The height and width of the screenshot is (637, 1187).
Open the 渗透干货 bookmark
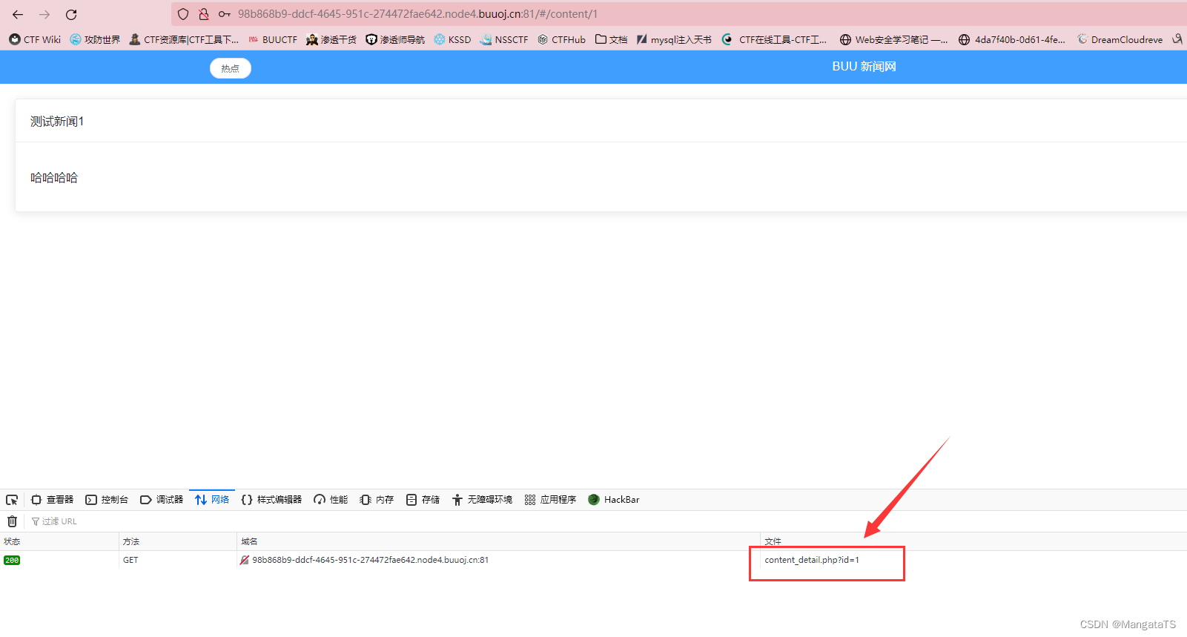[x=331, y=39]
